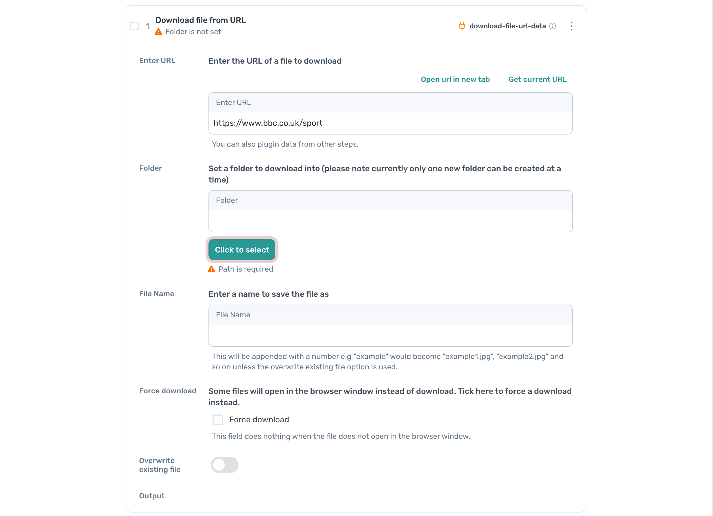This screenshot has height=516, width=713.
Task: Click to select folder path button
Action: tap(242, 250)
